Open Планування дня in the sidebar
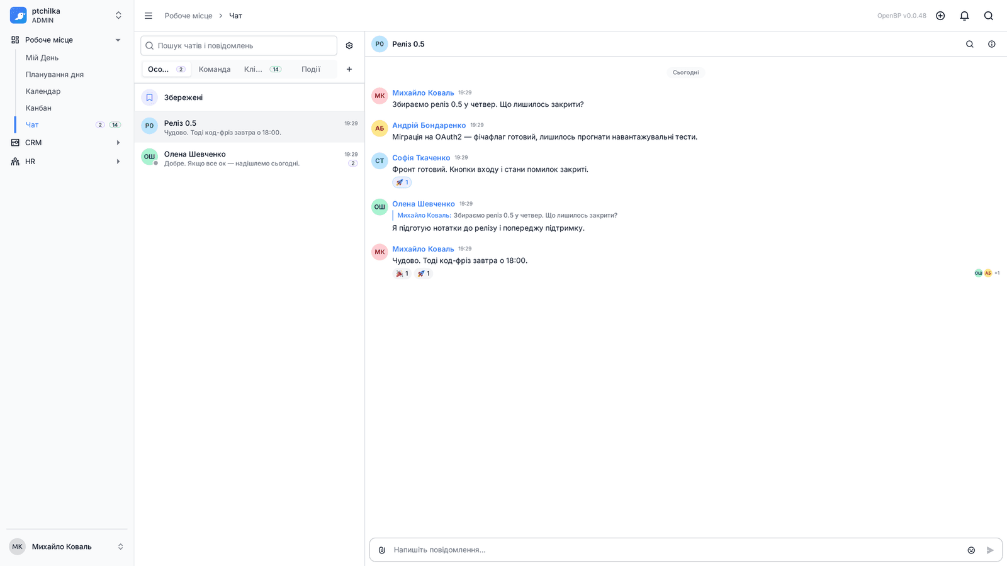Image resolution: width=1007 pixels, height=566 pixels. tap(55, 74)
